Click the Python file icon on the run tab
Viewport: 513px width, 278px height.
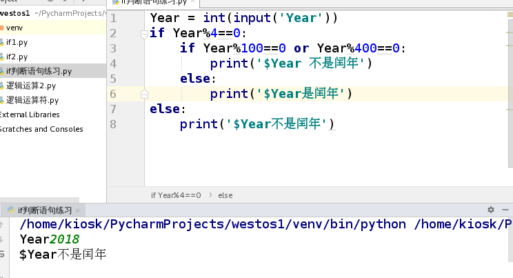[11, 210]
